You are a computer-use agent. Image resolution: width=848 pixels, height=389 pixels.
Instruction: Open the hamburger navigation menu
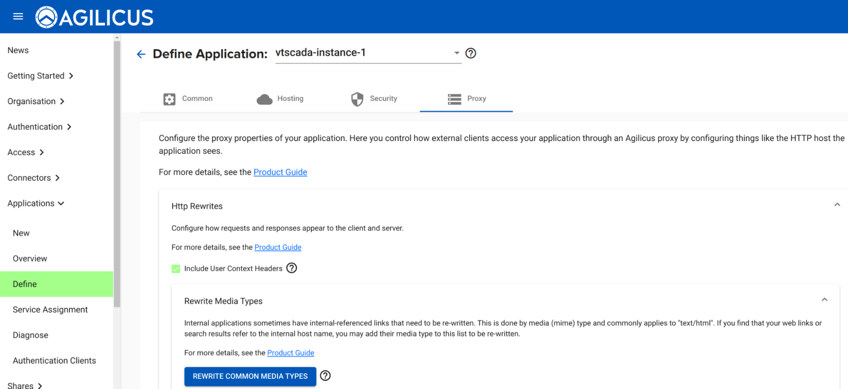tap(18, 17)
